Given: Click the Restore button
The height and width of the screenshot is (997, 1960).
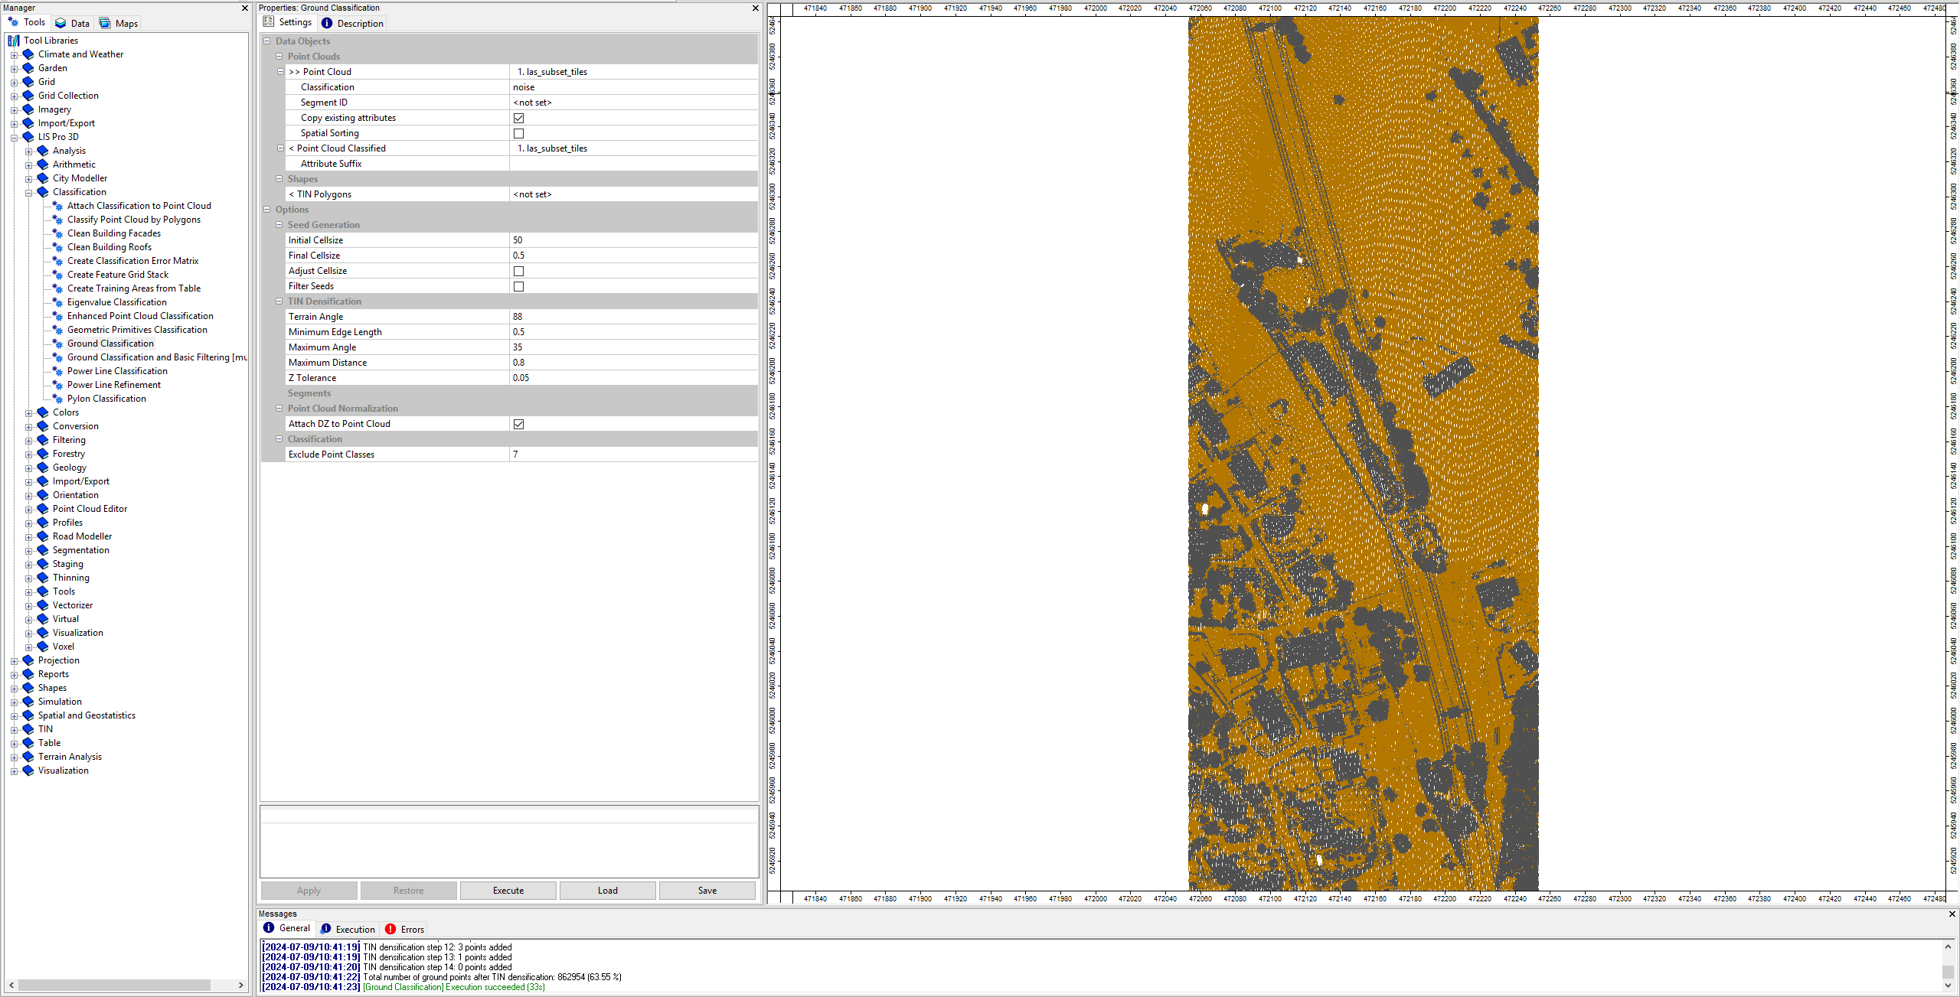Looking at the screenshot, I should tap(409, 891).
